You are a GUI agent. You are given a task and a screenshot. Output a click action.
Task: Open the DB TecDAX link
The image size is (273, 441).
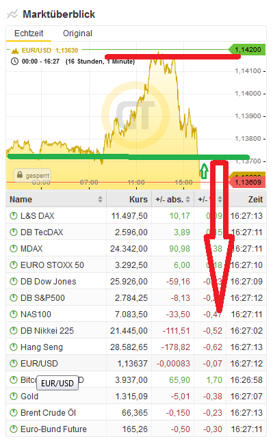(42, 232)
